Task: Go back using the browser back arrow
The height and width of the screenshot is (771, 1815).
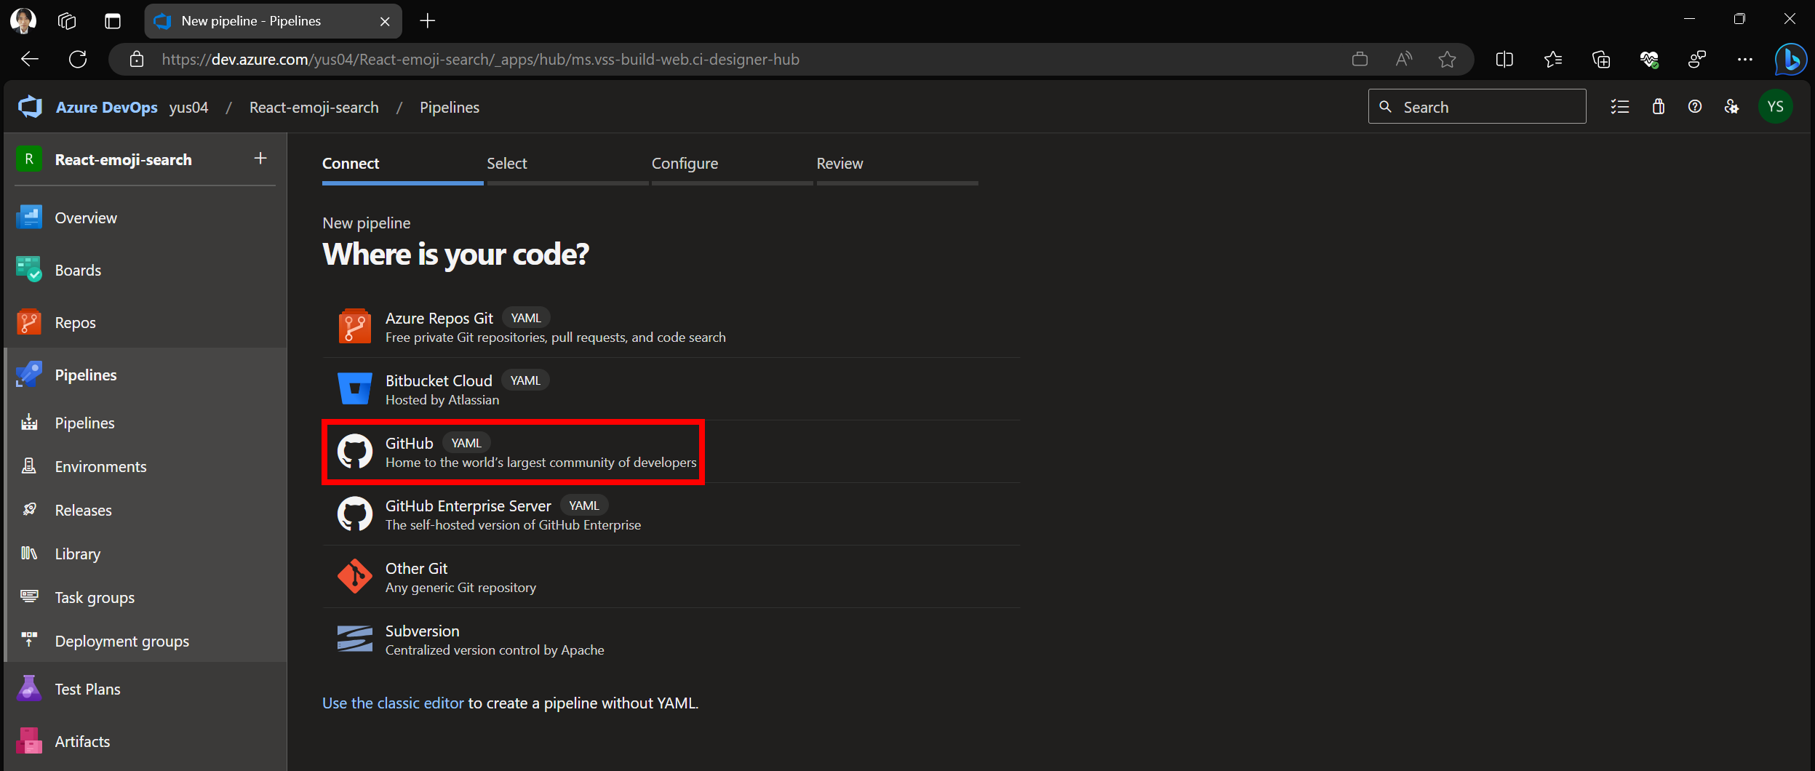Action: 30,59
